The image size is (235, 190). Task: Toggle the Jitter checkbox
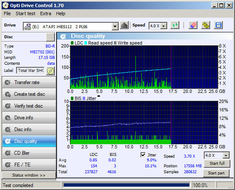point(143,155)
